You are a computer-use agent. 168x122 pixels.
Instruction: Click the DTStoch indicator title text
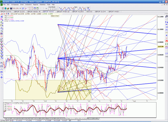(17, 103)
